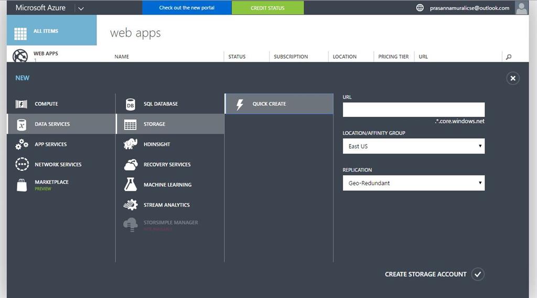The width and height of the screenshot is (537, 298).
Task: Open the Location/Affinity Group dropdown
Action: (414, 146)
